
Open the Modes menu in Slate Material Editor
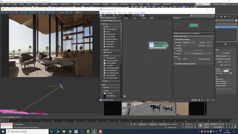coord(103,13)
